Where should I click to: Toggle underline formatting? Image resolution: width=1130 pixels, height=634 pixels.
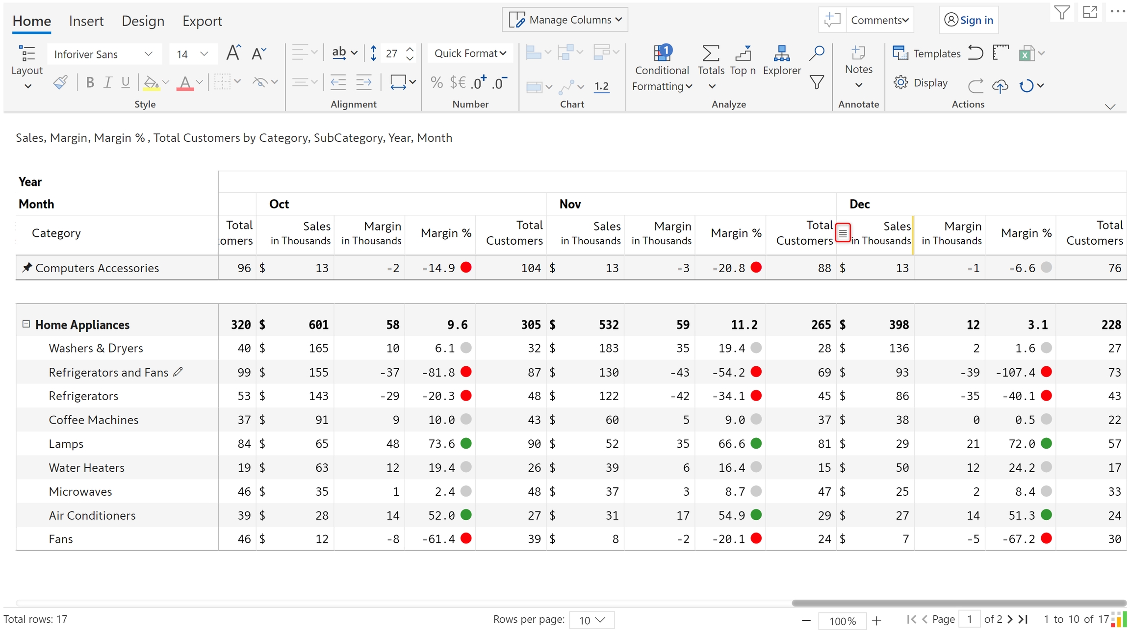(126, 82)
